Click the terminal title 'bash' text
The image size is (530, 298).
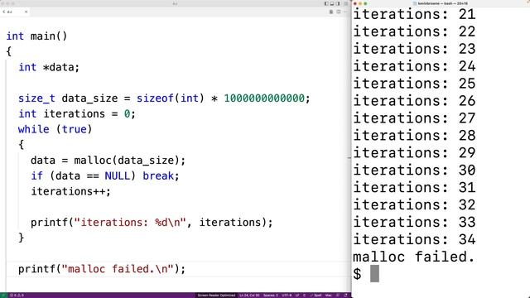point(448,3)
